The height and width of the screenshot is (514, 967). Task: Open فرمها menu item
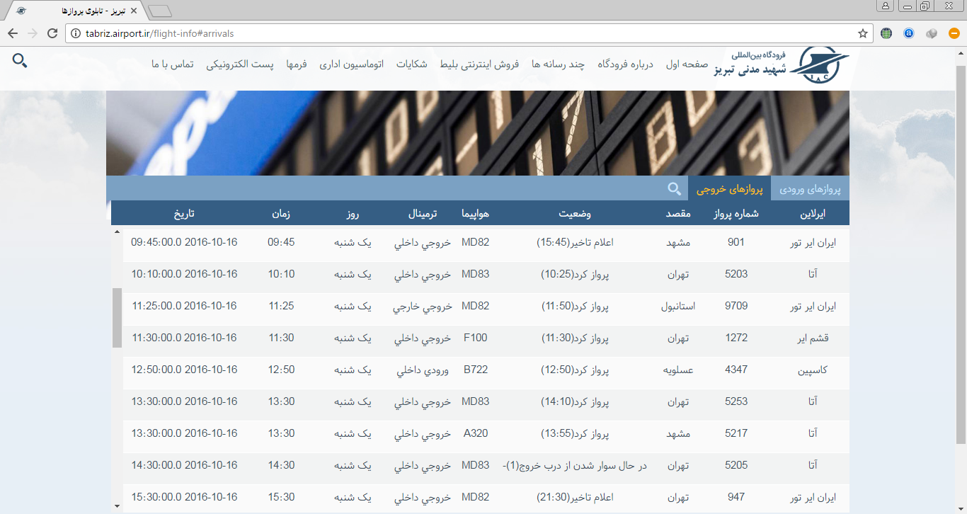pos(297,64)
